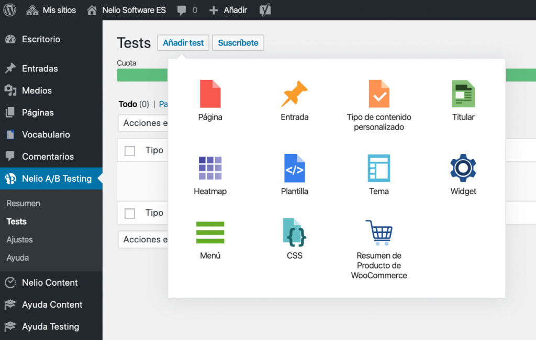Tick the checkbox in the second Tipo header
This screenshot has width=536, height=340.
point(130,213)
